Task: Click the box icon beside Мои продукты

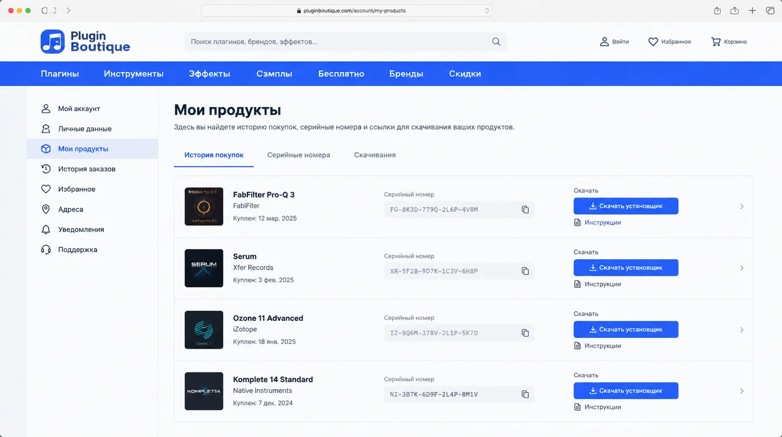Action: click(46, 149)
